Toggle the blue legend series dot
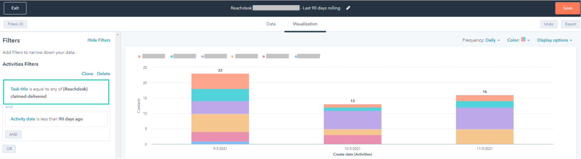581x159 pixels. click(x=296, y=57)
